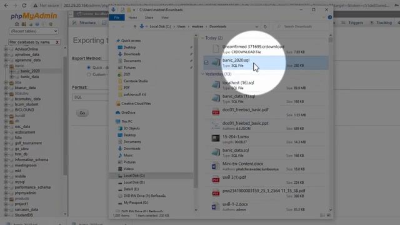Collapse the Today (2) group

point(202,38)
